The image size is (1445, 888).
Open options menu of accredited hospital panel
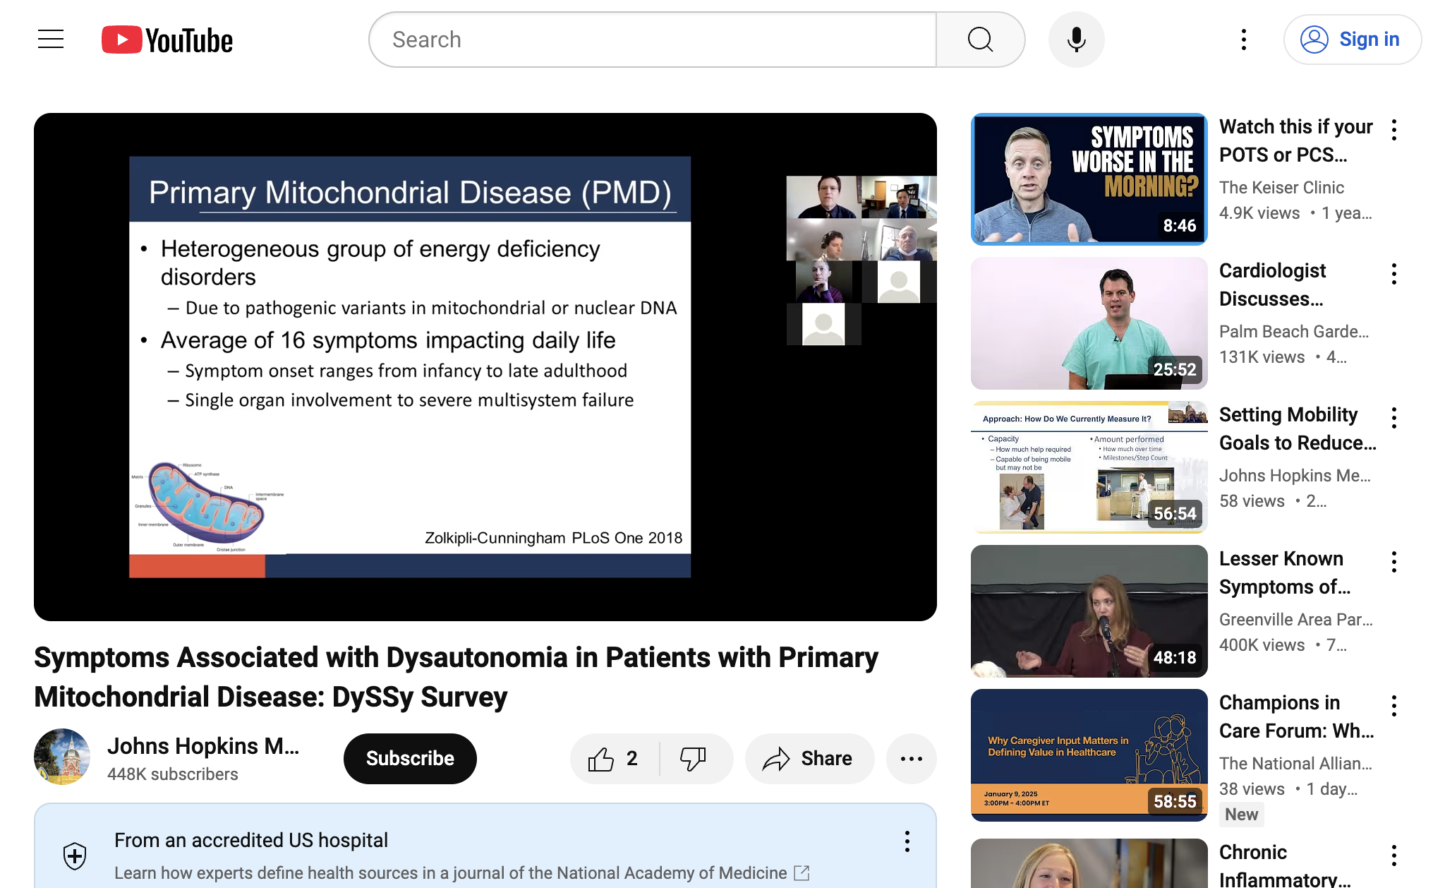pyautogui.click(x=907, y=841)
